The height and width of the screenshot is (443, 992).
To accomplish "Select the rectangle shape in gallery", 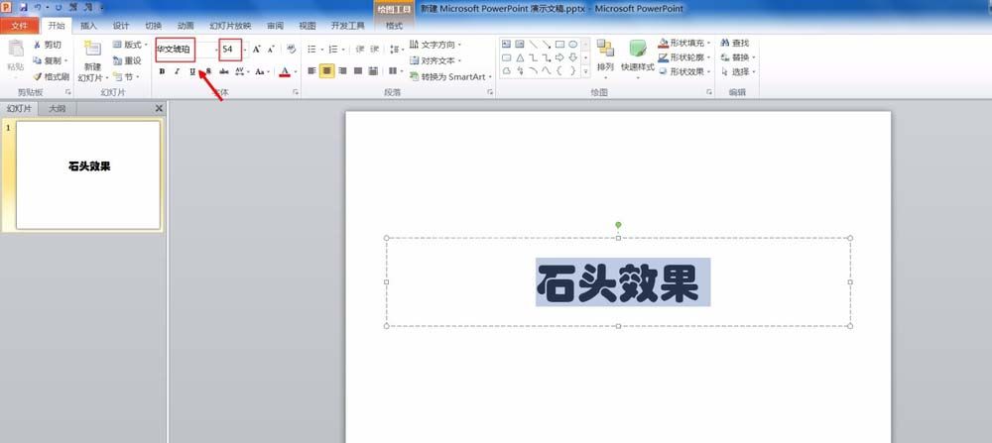I will pos(559,45).
